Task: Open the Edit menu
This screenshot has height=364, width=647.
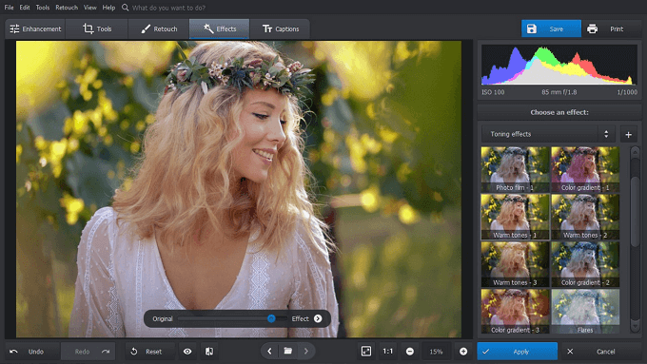Action: tap(25, 8)
